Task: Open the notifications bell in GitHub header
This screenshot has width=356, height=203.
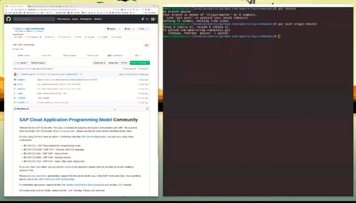Action: pos(143,19)
